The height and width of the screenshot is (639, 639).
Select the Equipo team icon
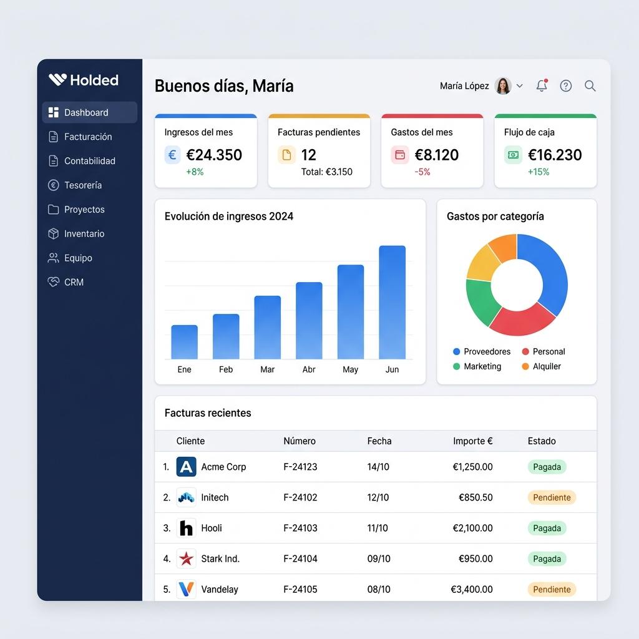coord(53,258)
